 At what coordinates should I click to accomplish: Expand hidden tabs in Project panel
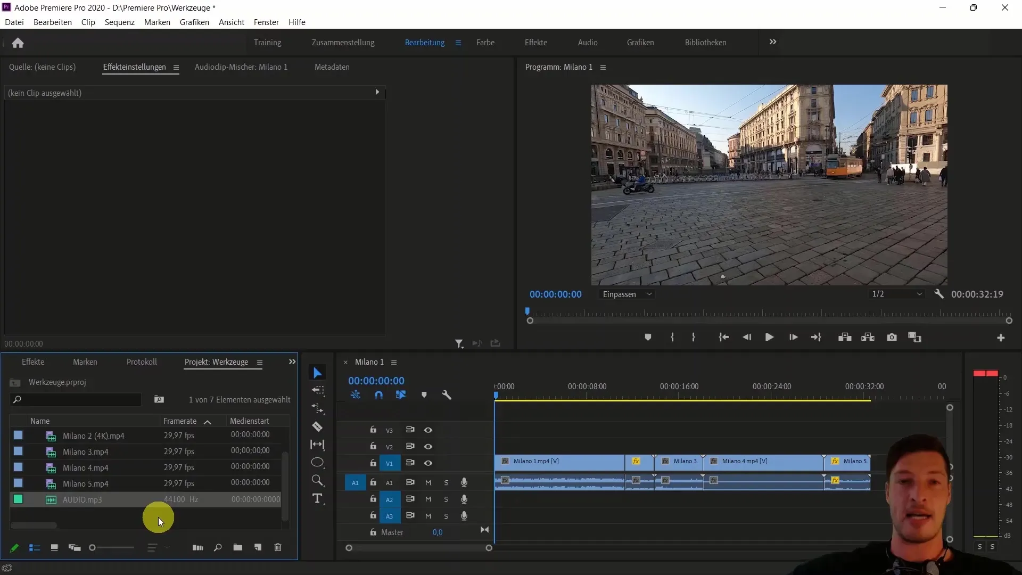coord(292,362)
